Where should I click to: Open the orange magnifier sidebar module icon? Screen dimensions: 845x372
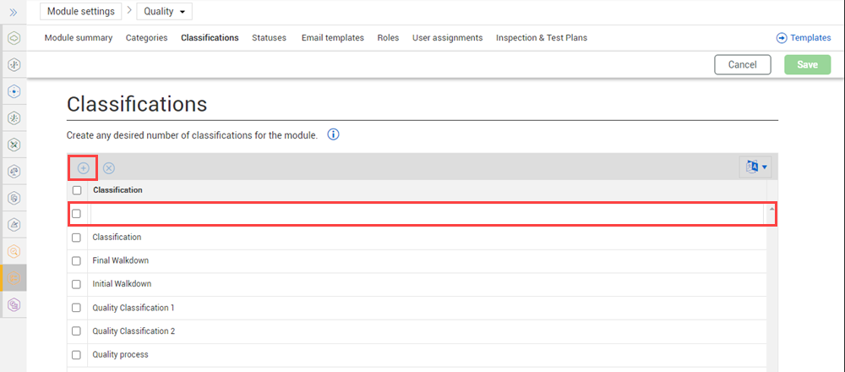pos(14,251)
